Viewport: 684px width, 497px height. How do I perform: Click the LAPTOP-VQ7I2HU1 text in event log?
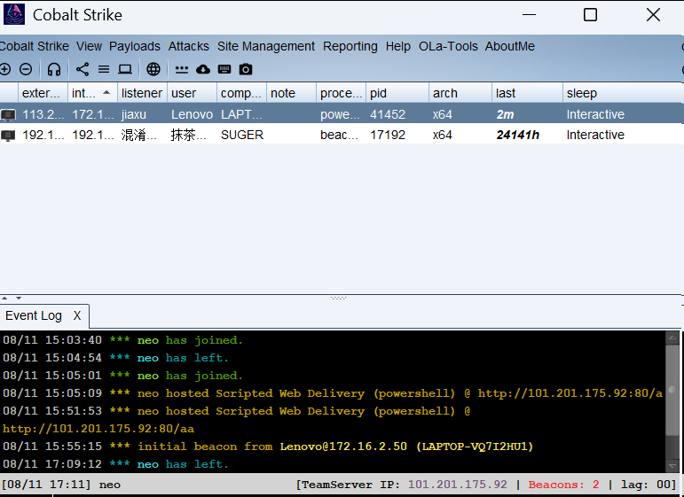[475, 447]
